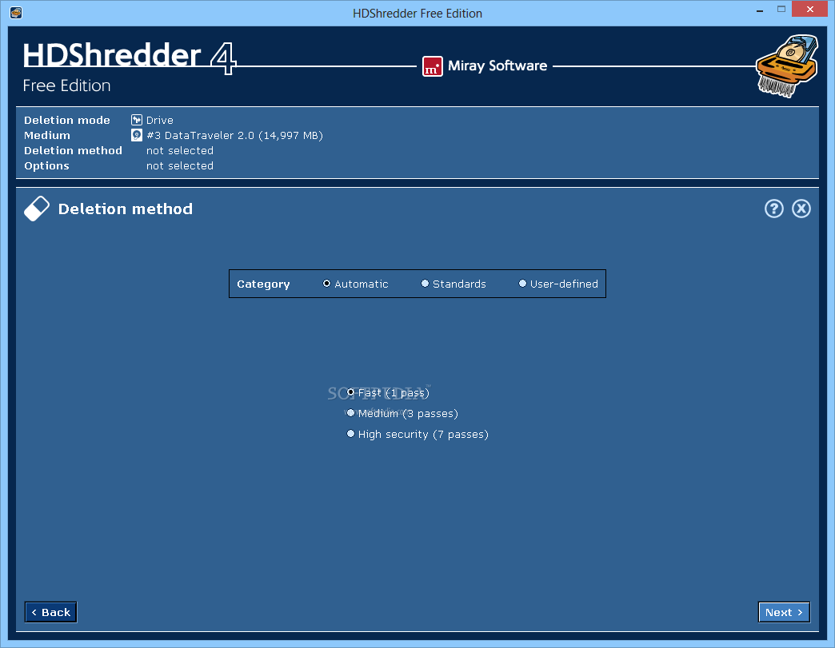Go to the Next step

(784, 612)
